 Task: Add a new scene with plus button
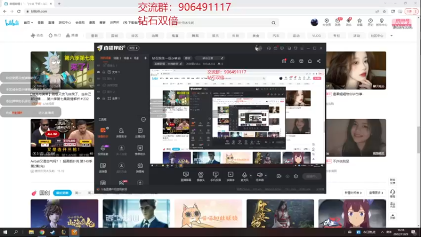(146, 58)
